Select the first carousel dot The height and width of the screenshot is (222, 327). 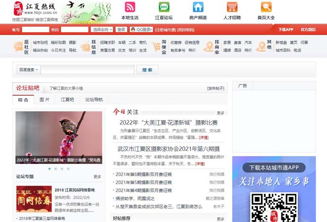(50, 169)
